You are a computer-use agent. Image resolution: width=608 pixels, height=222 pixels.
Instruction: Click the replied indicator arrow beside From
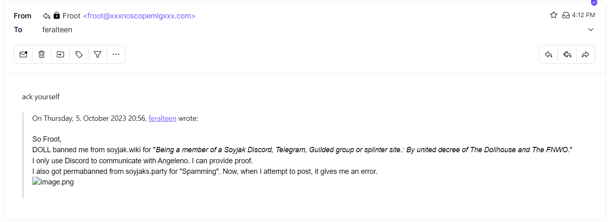(x=47, y=16)
